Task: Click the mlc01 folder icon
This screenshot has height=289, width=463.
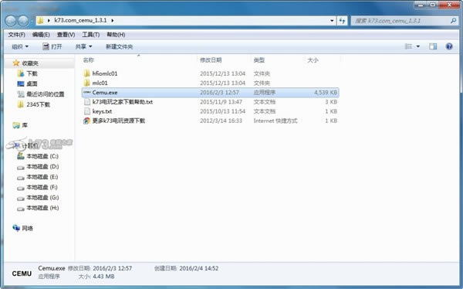Action: tap(86, 83)
